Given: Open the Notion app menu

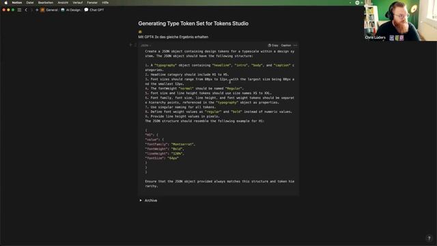Looking at the screenshot, I should tap(16, 3).
